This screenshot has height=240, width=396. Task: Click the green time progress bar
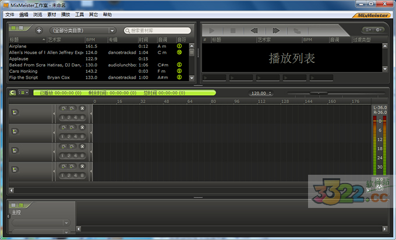pos(125,93)
